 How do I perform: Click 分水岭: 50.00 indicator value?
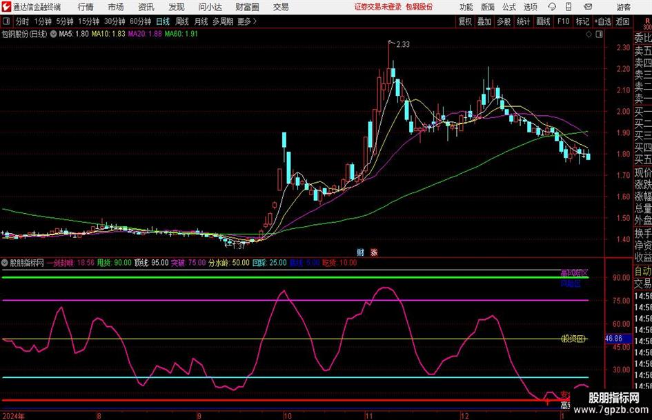point(228,263)
